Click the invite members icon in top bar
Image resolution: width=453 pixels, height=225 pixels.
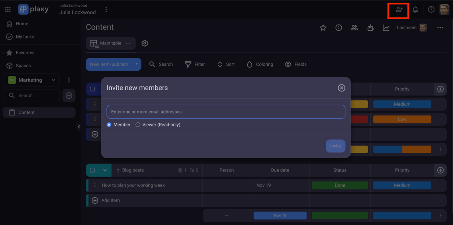[x=399, y=10]
